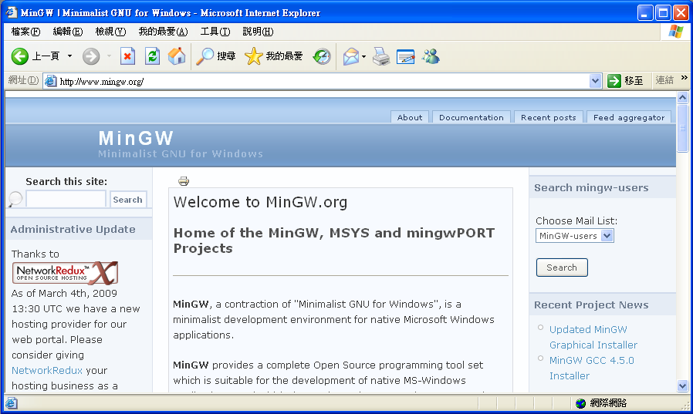This screenshot has height=414, width=693.
Task: Click the Internet zone globe icon
Action: [581, 403]
